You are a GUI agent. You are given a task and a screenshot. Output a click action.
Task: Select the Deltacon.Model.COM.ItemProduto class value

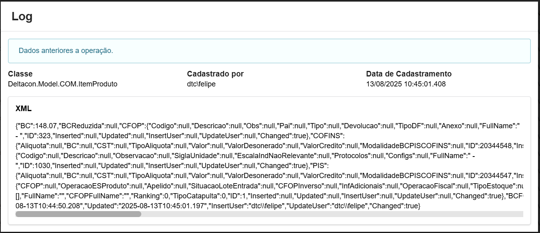(x=62, y=84)
